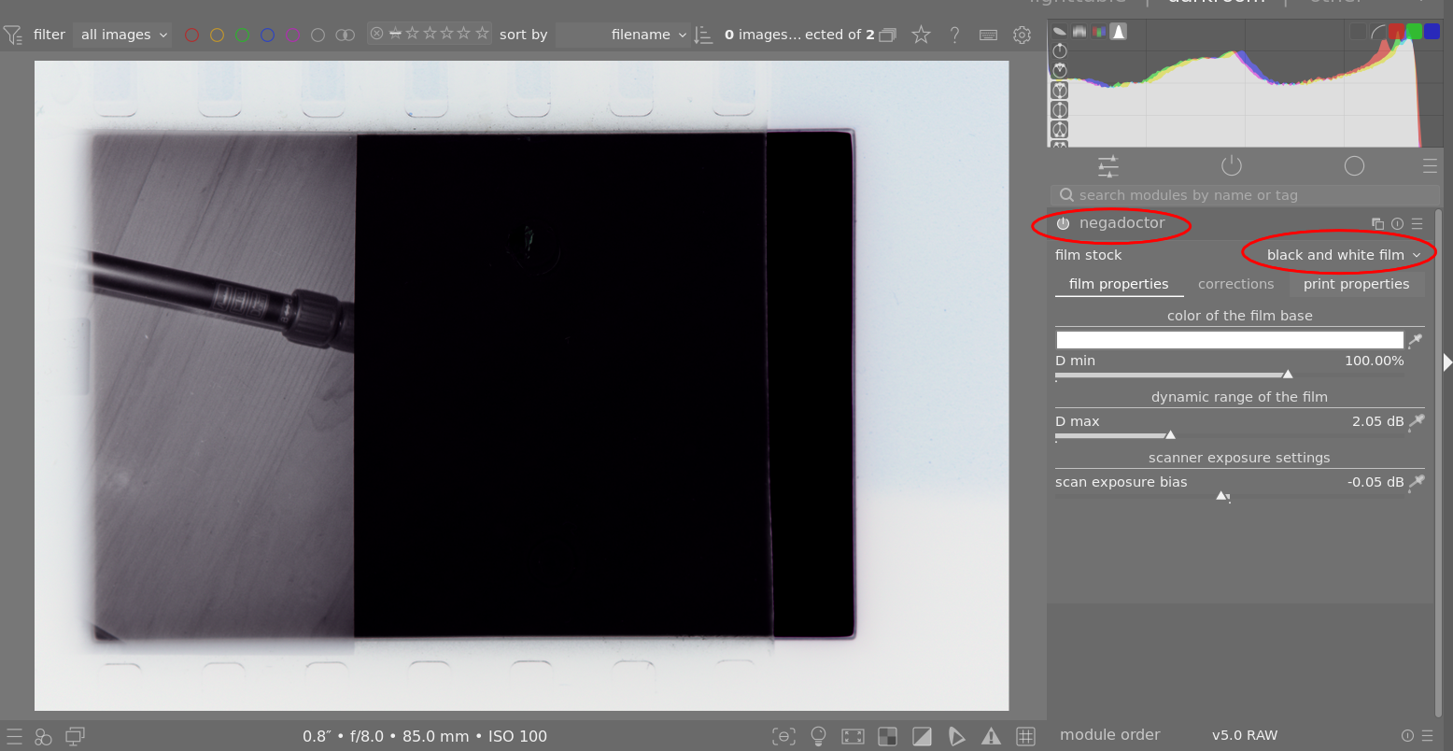
Task: Click the module order label
Action: pyautogui.click(x=1109, y=735)
